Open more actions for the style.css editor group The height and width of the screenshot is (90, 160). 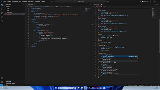(x=158, y=4)
